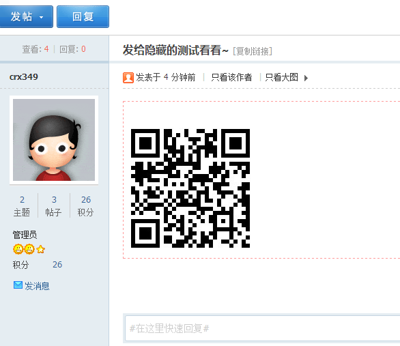Open the 发消息 link
Viewport: 400px width, 346px height.
(37, 286)
